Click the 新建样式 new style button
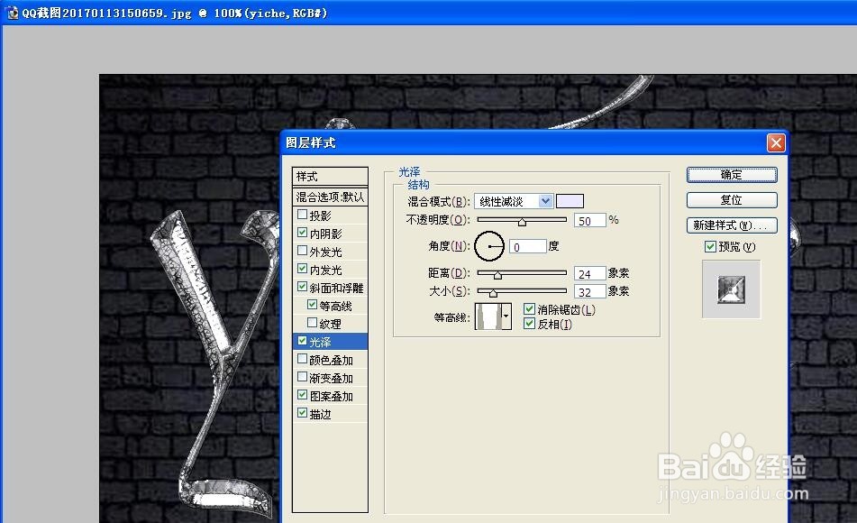The height and width of the screenshot is (523, 857). [x=732, y=225]
